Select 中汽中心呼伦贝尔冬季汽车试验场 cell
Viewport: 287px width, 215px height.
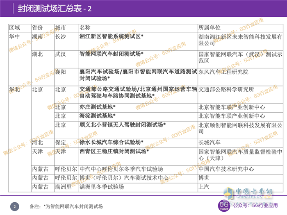click(139, 170)
